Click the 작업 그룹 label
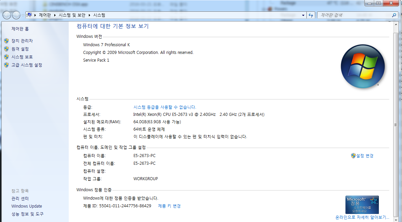Viewport: 402px width, 222px height. 92,179
